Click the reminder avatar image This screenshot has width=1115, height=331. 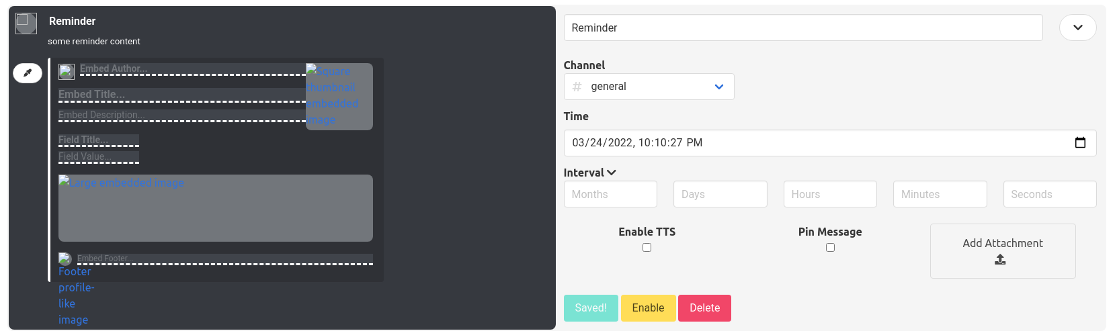coord(26,23)
